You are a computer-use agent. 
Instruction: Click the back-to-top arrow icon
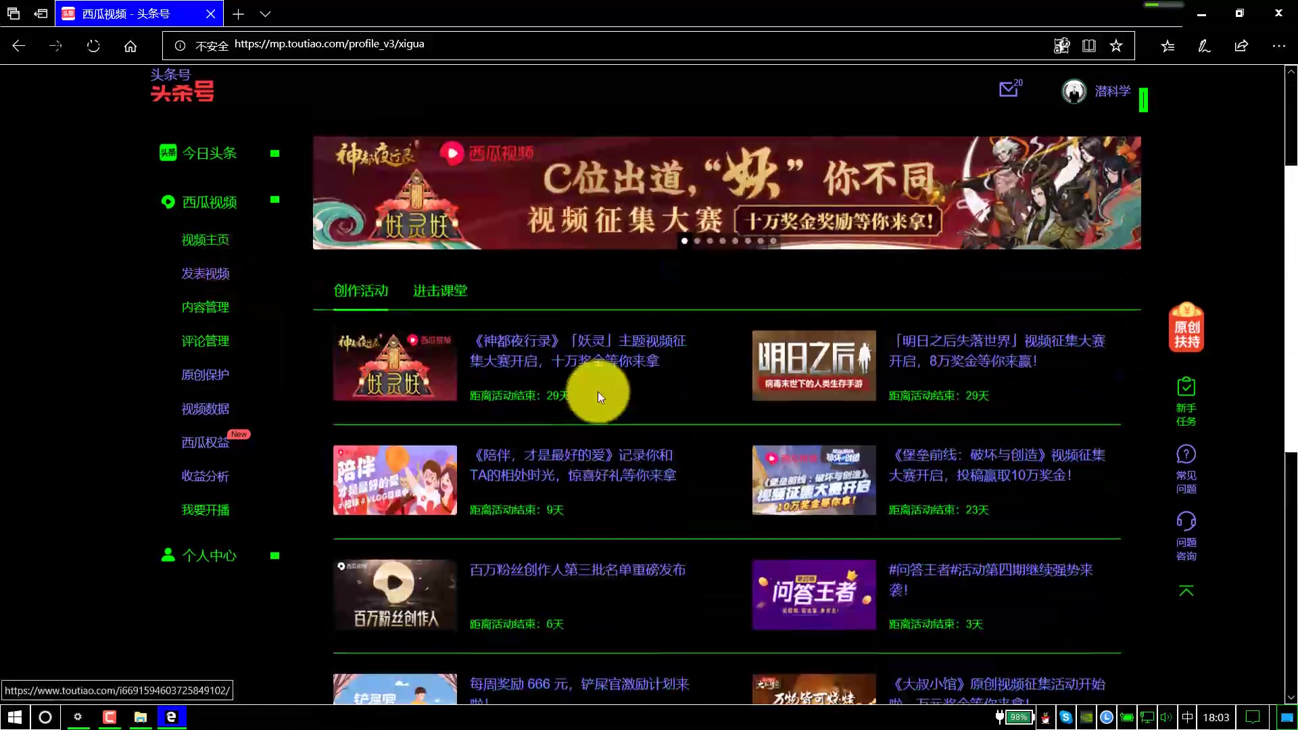(x=1186, y=591)
